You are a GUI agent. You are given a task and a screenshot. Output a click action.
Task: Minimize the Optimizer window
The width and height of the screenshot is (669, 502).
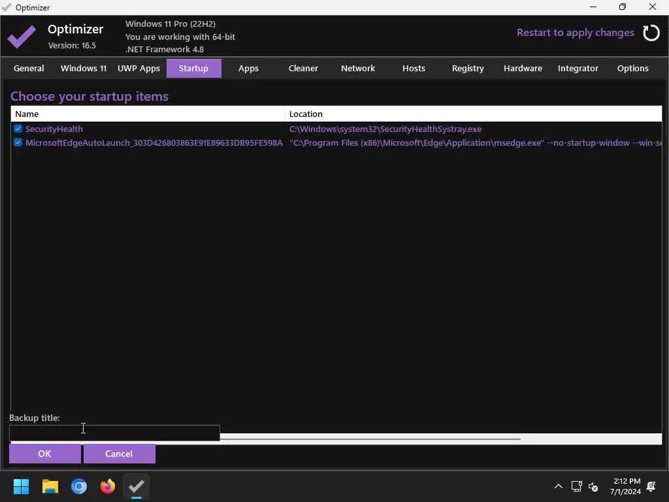pos(593,7)
